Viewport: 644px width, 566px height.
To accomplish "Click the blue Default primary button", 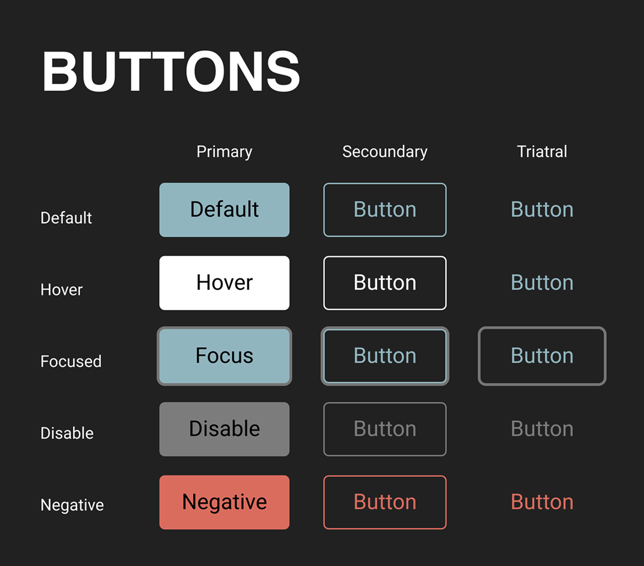I will 224,210.
